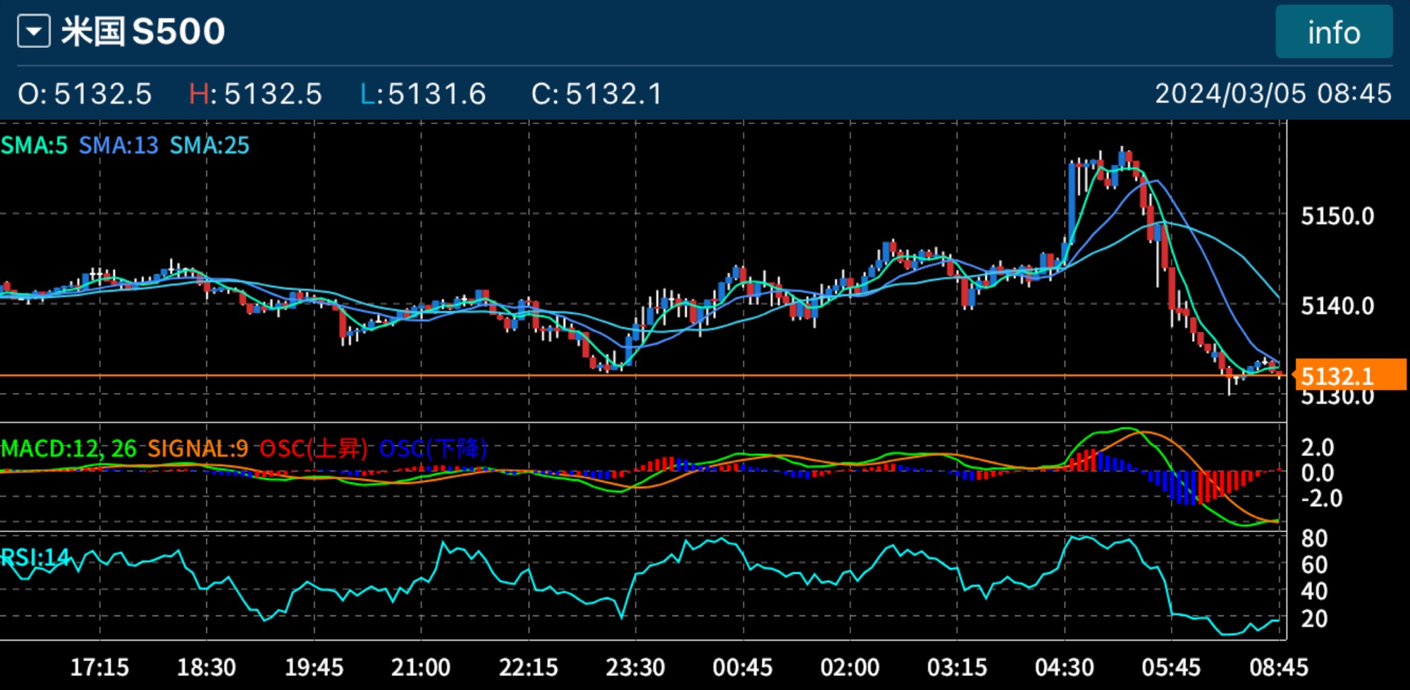Click the 23:30 time axis label
Image resolution: width=1410 pixels, height=690 pixels.
(x=634, y=667)
